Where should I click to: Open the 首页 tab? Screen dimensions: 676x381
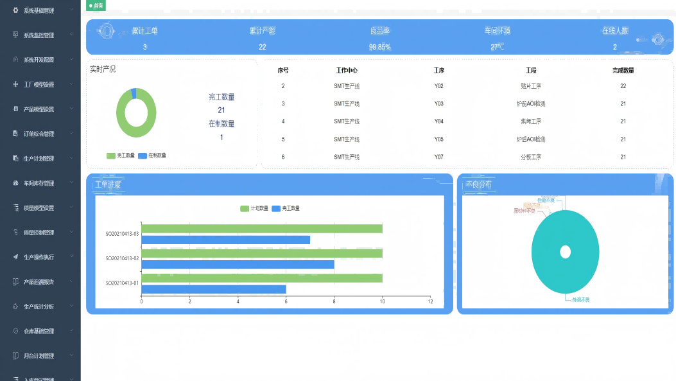(96, 5)
